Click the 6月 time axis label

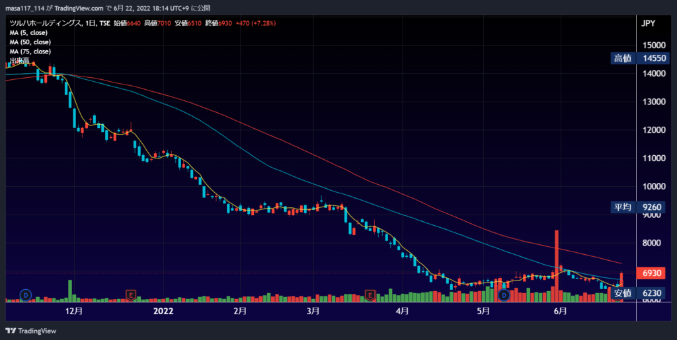point(560,311)
